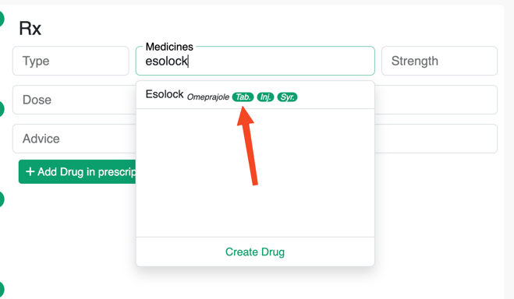Click the green circle below Add Drug button
Screen dimensions: 514x299
1,199
